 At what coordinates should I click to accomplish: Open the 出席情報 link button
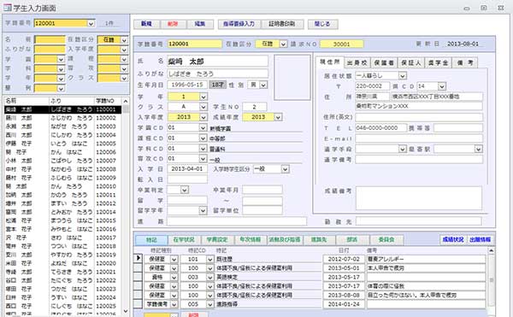coord(480,240)
